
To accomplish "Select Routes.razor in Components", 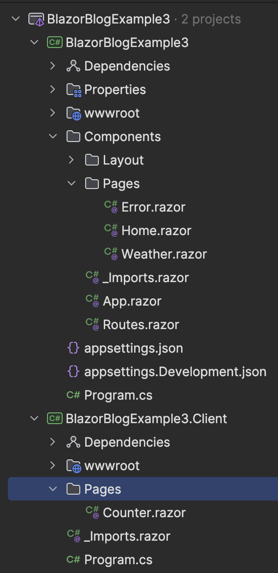I will 140,325.
